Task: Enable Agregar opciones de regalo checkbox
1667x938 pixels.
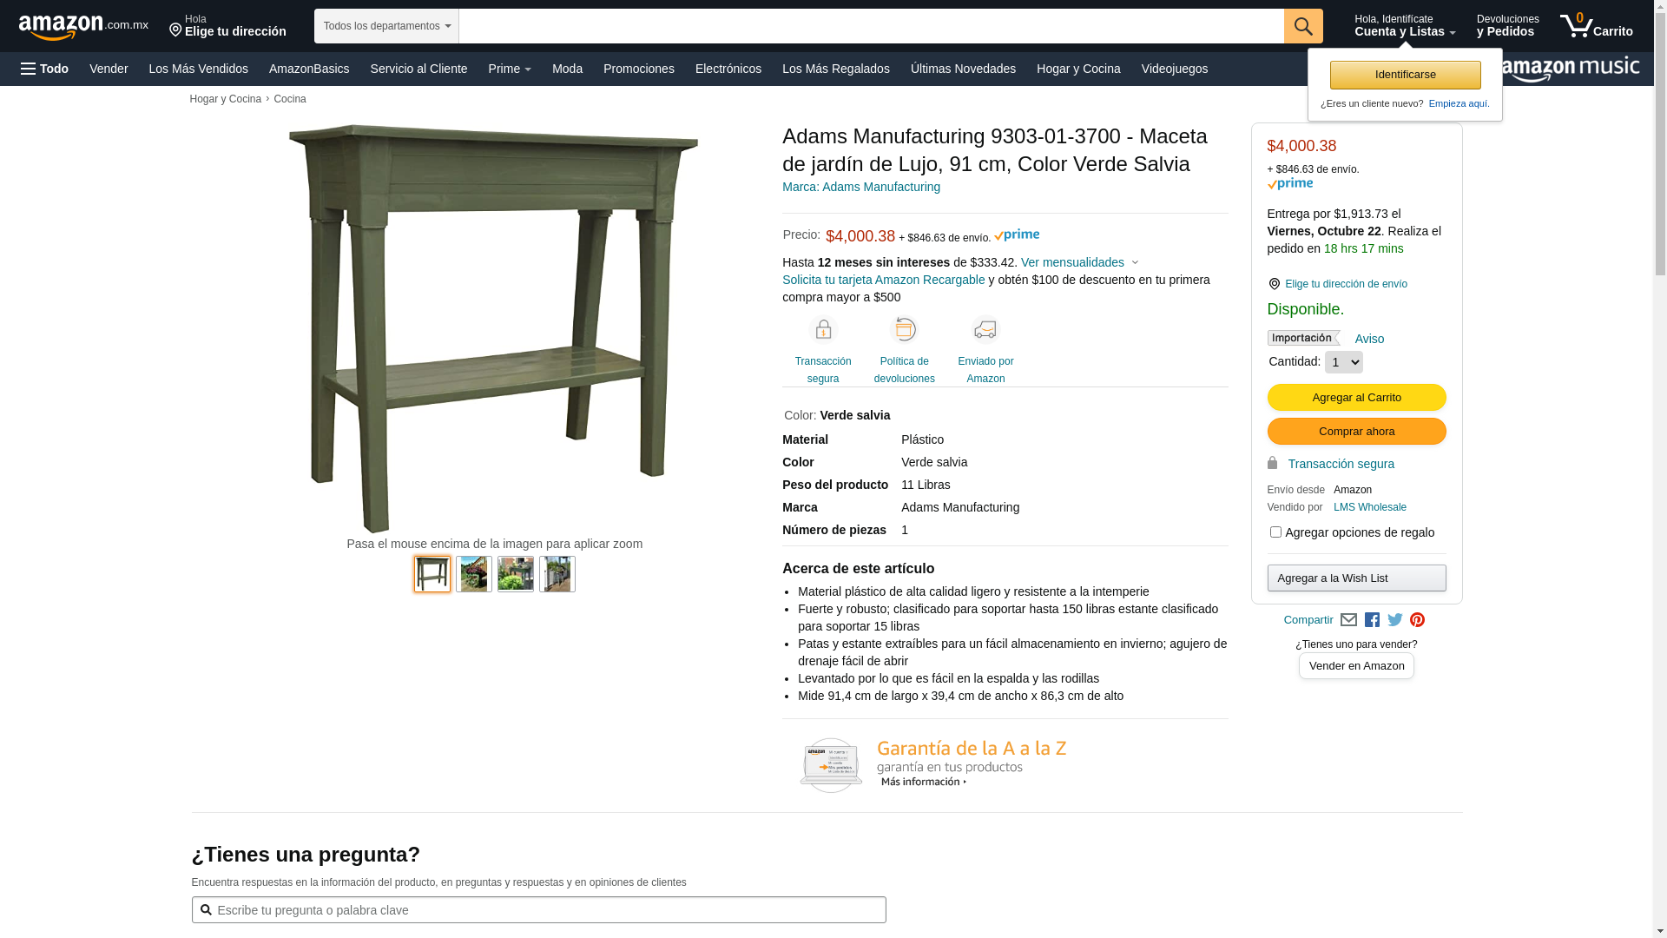Action: point(1275,532)
